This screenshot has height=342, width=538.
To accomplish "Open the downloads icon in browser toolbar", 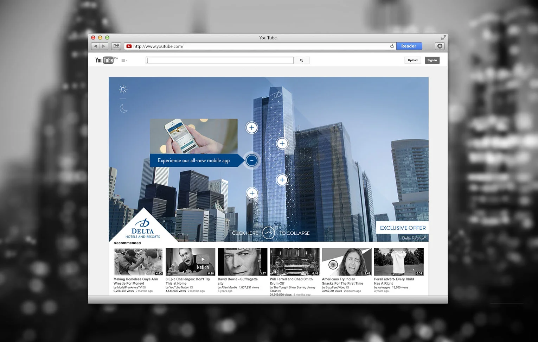I will (440, 46).
